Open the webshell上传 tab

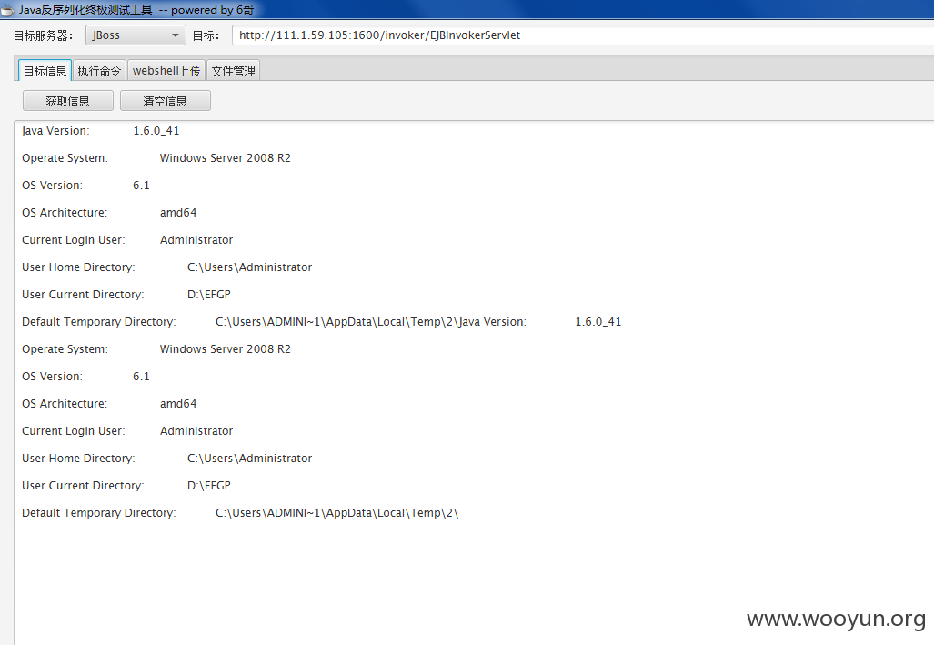(x=166, y=71)
